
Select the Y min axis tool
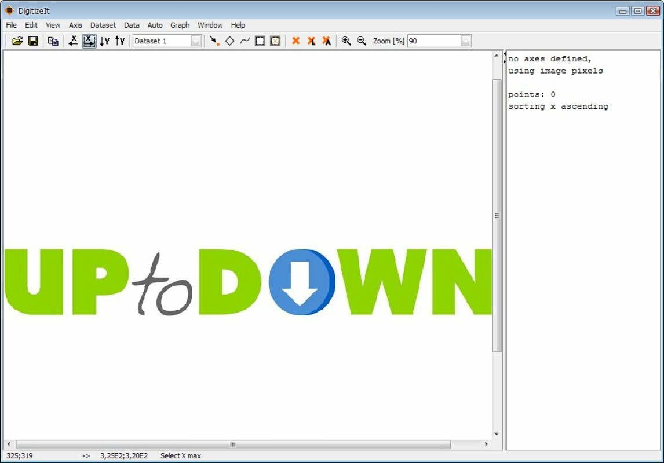(104, 41)
